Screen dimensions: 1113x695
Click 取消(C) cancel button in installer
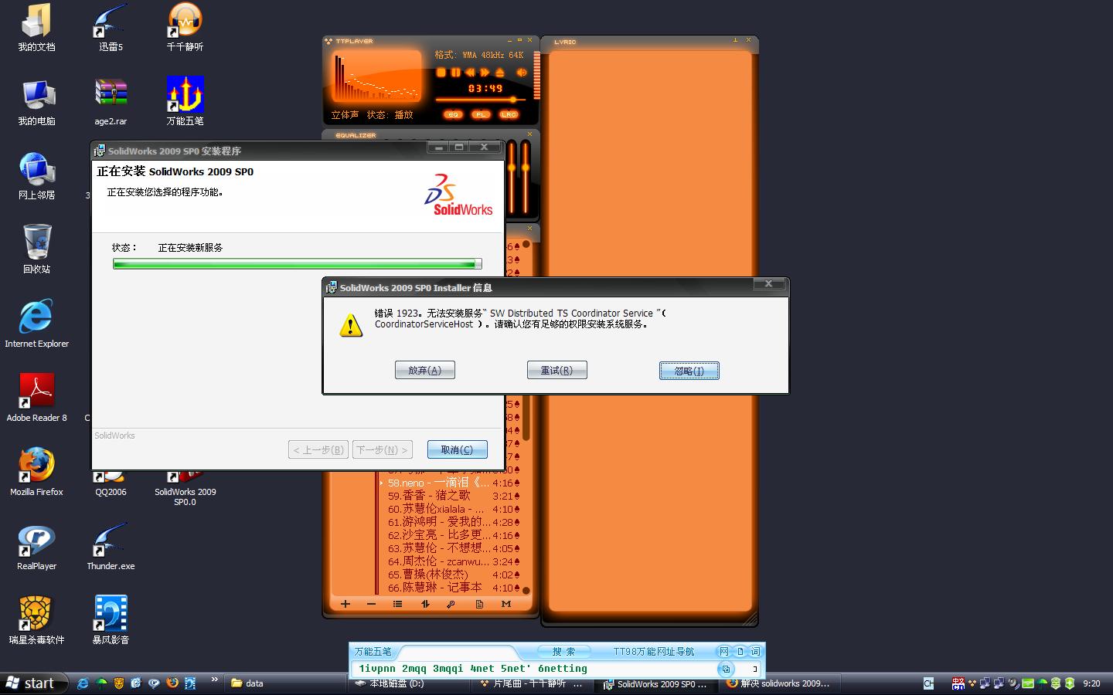[457, 449]
